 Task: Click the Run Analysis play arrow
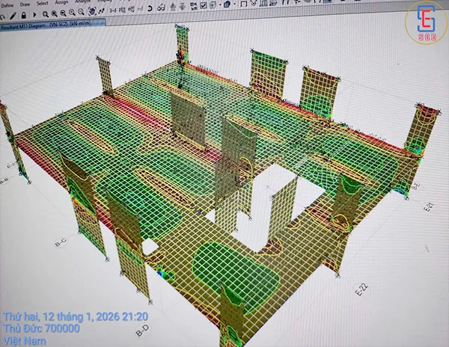click(x=34, y=14)
